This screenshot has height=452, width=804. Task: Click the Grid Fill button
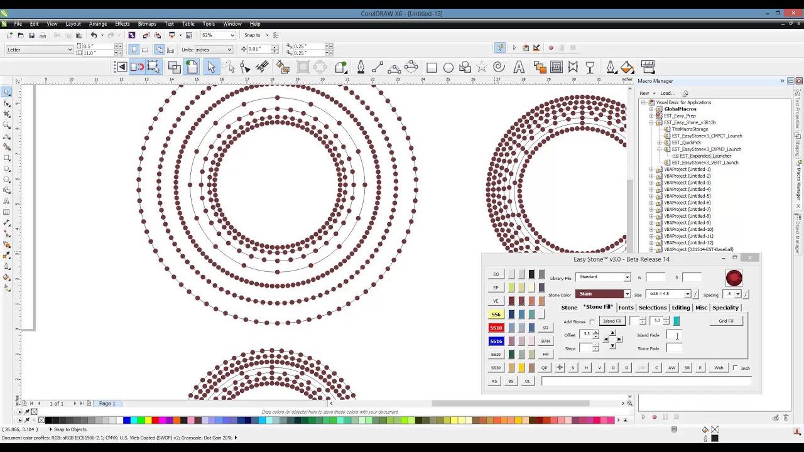coord(725,321)
